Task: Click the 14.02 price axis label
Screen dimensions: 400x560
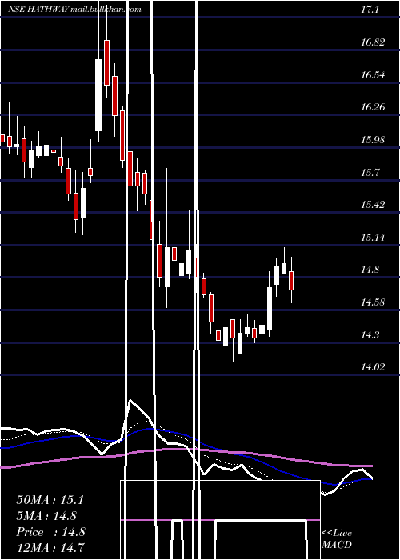Action: click(373, 367)
